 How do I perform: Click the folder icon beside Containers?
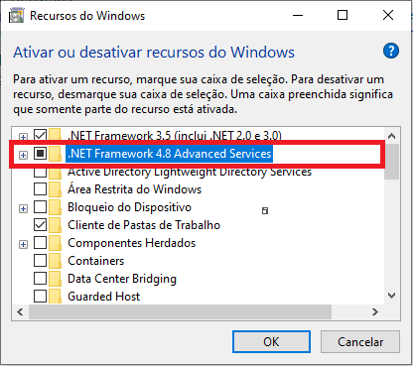[55, 261]
